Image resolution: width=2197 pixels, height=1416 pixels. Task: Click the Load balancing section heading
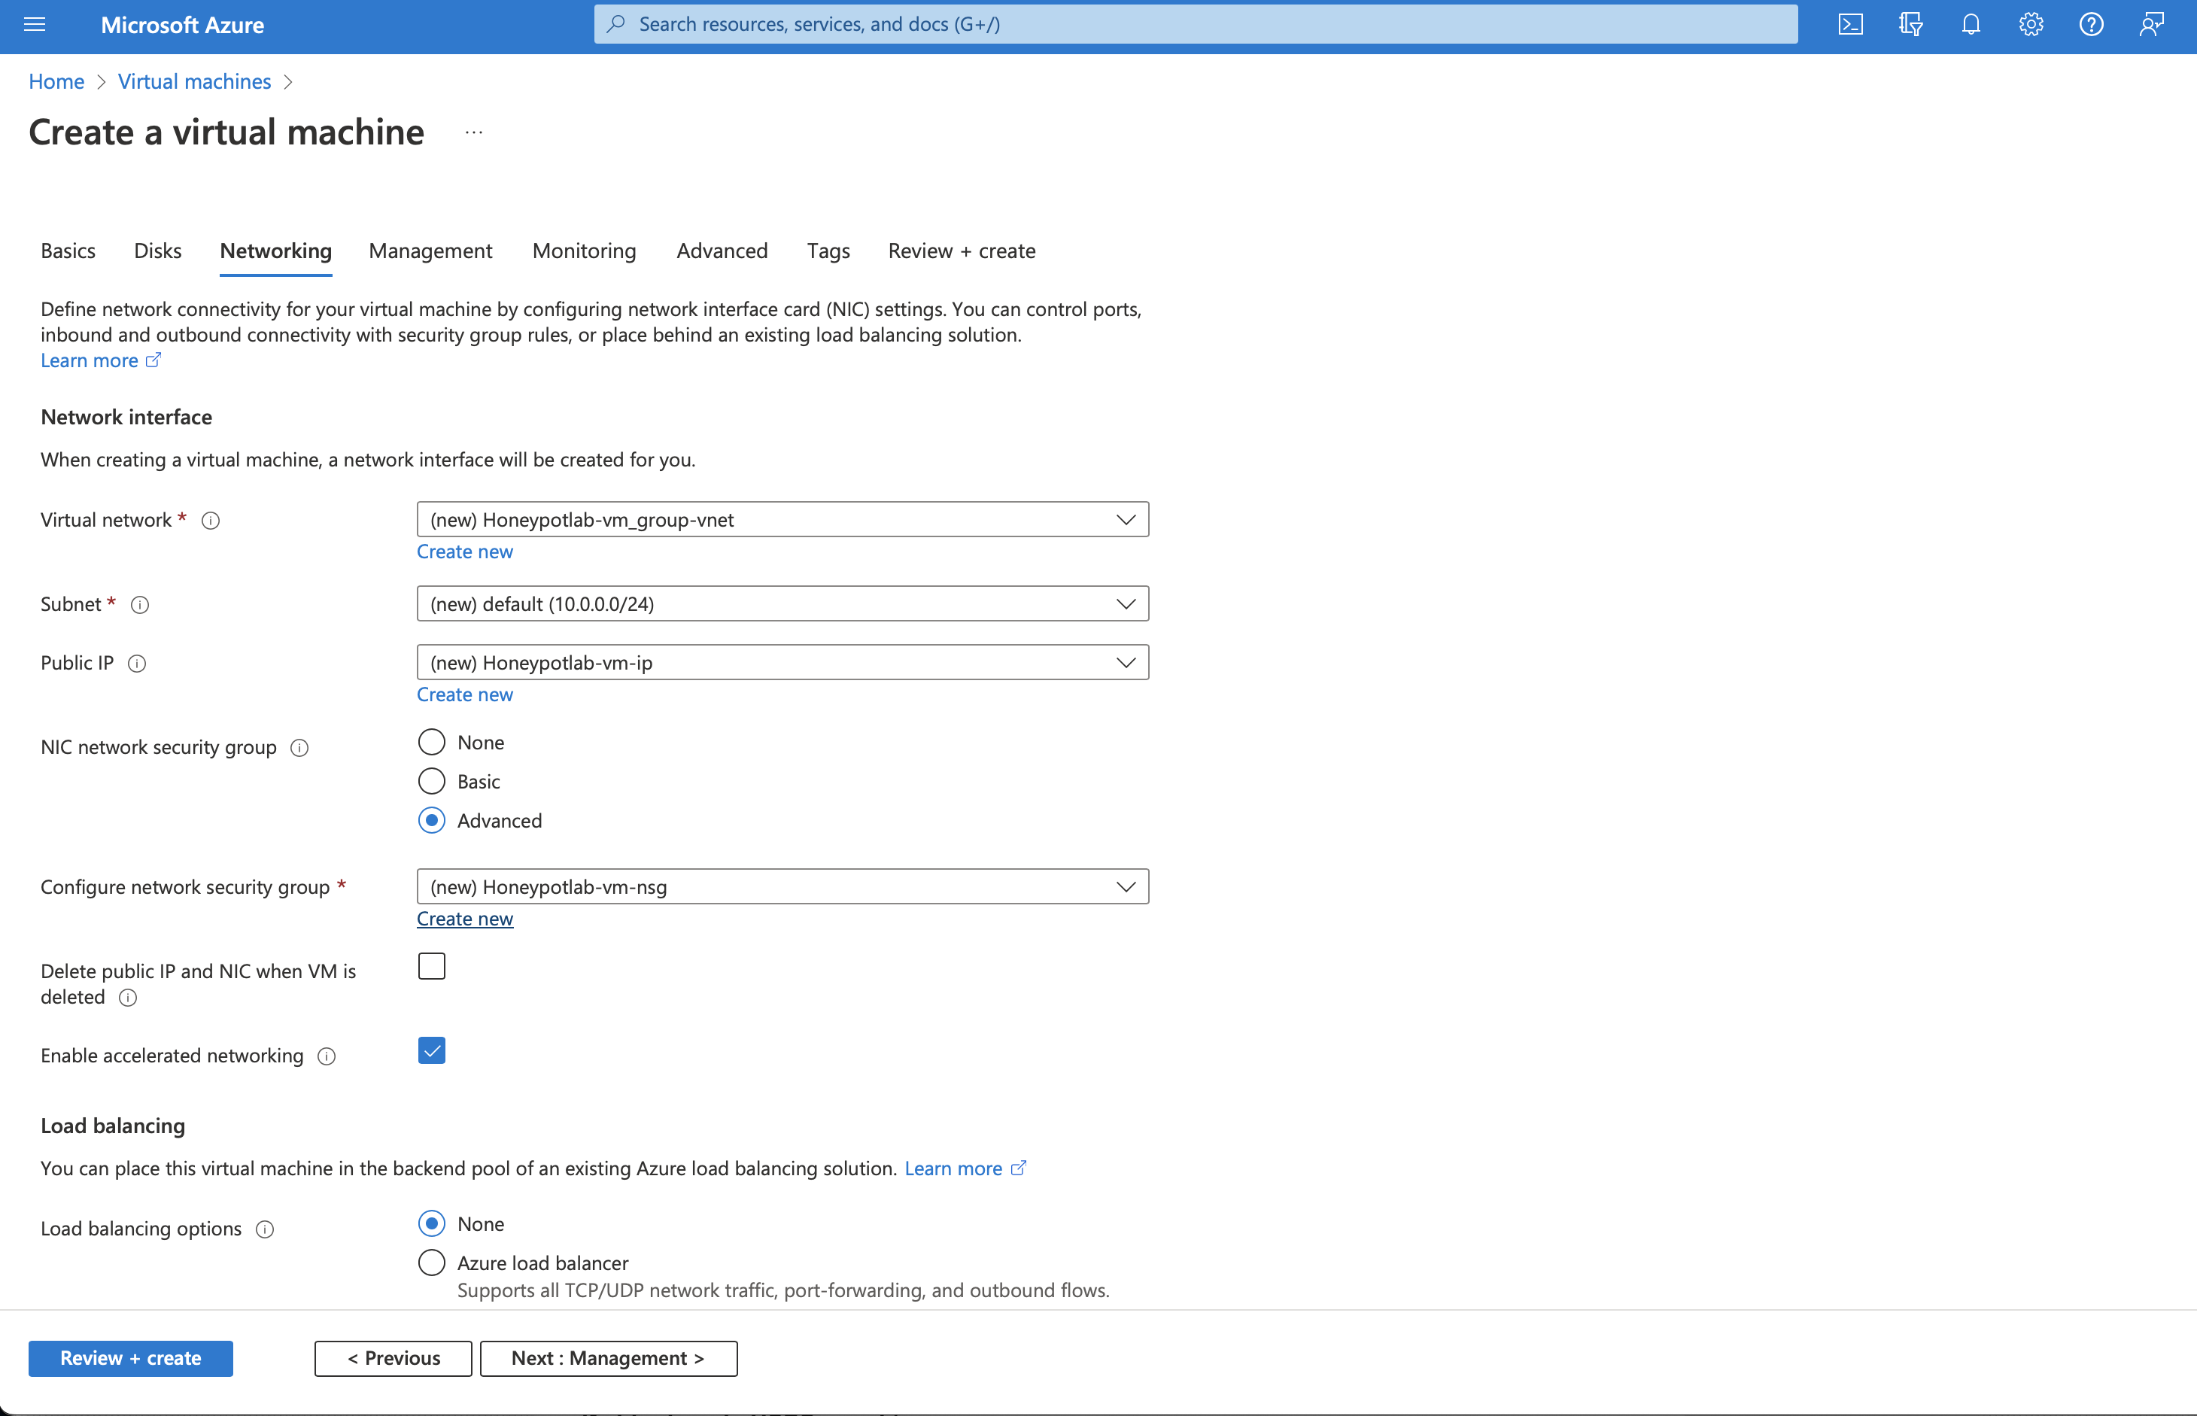(x=113, y=1126)
